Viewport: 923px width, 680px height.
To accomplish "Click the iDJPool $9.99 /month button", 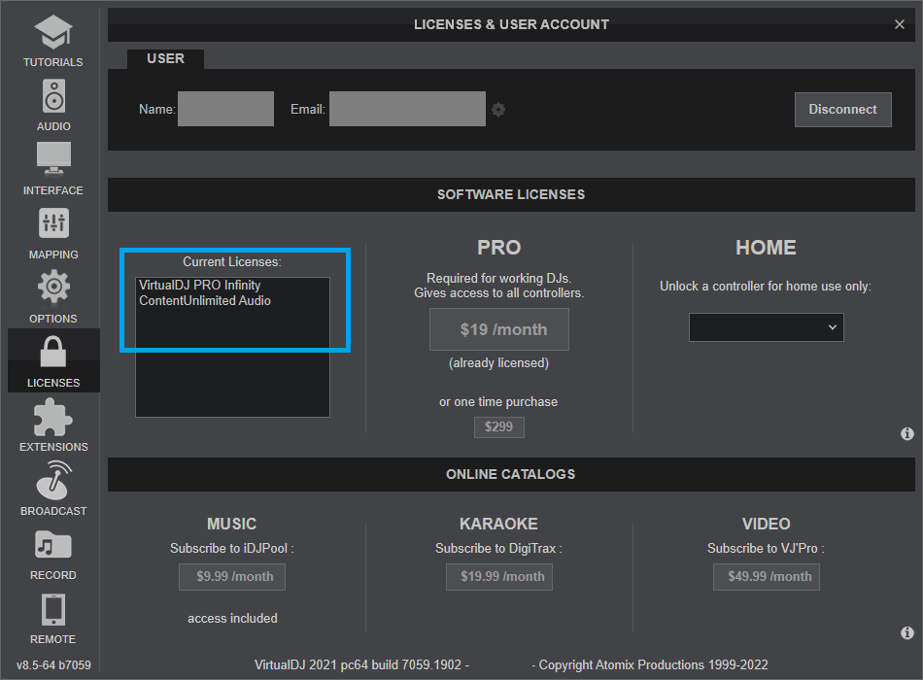I will point(232,577).
